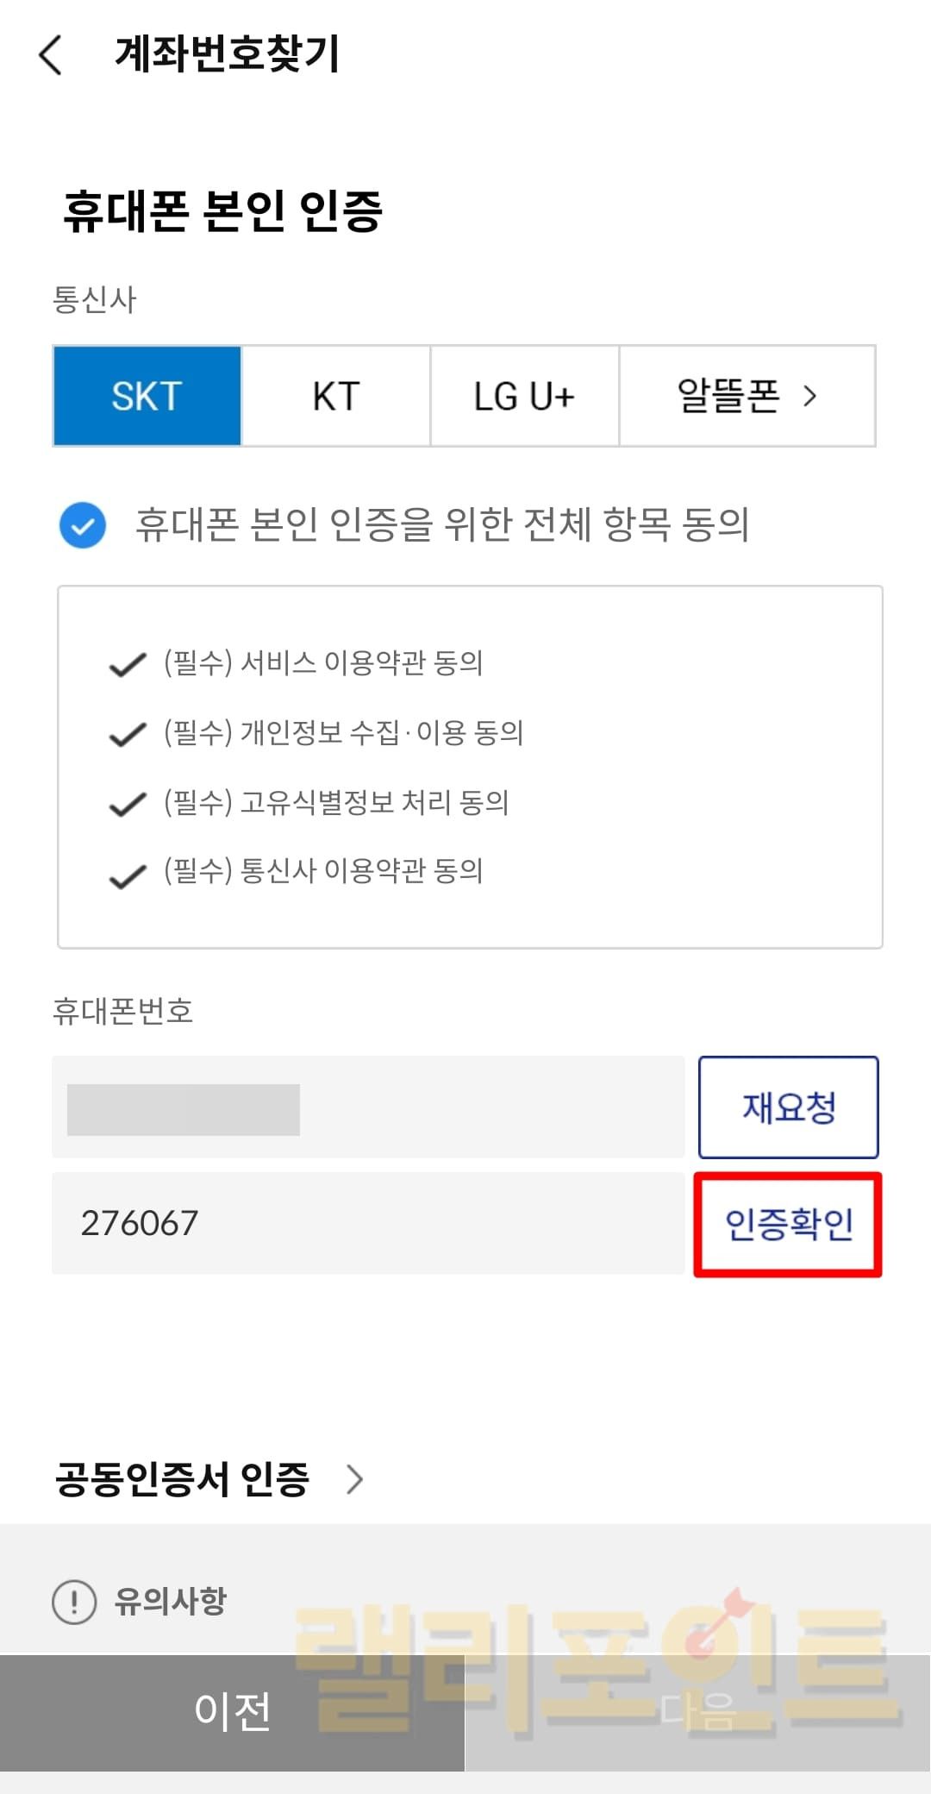Toggle 고유식별정보 처리 동의 checkmark
Image resolution: width=931 pixels, height=1794 pixels.
click(128, 804)
